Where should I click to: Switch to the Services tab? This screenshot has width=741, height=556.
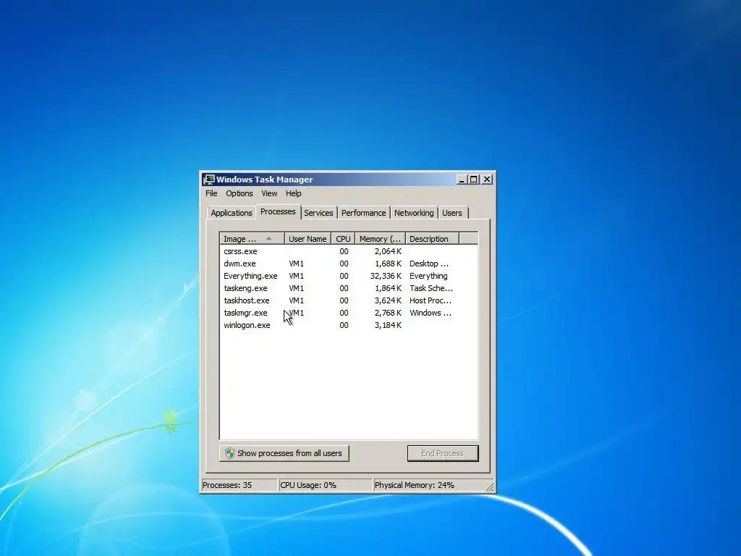318,213
